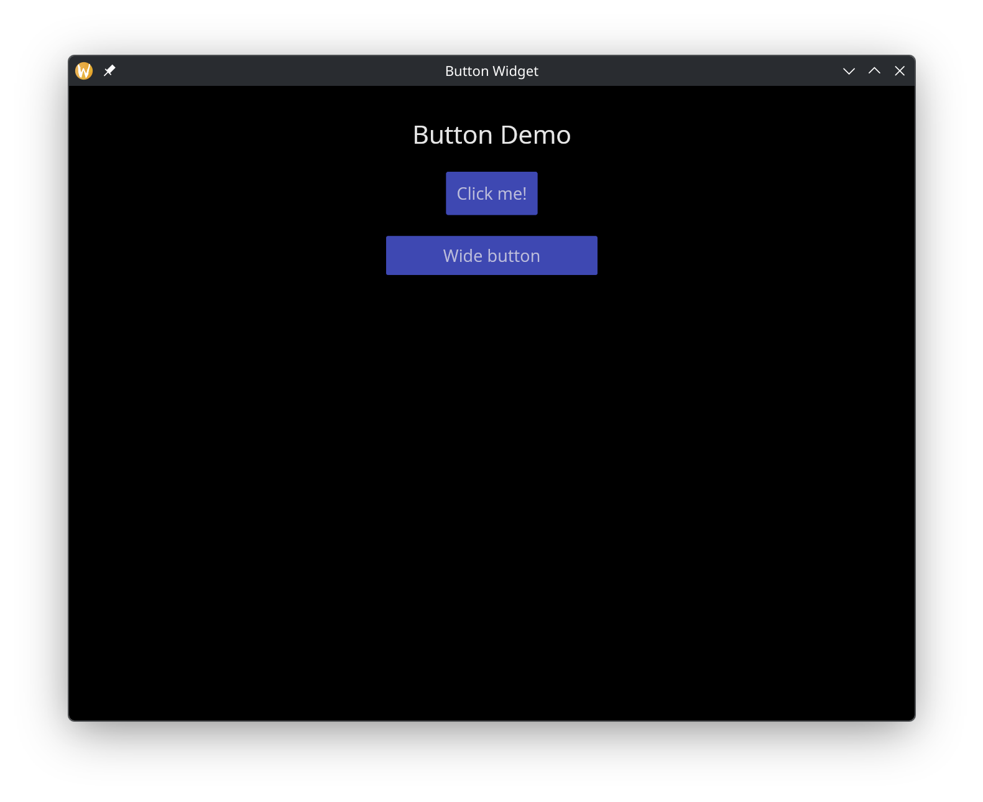Click the yellow W application icon

click(84, 71)
